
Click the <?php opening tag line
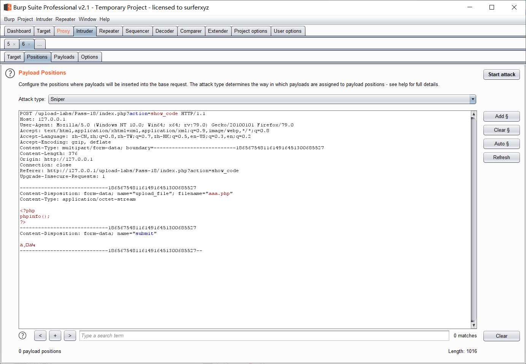point(27,211)
